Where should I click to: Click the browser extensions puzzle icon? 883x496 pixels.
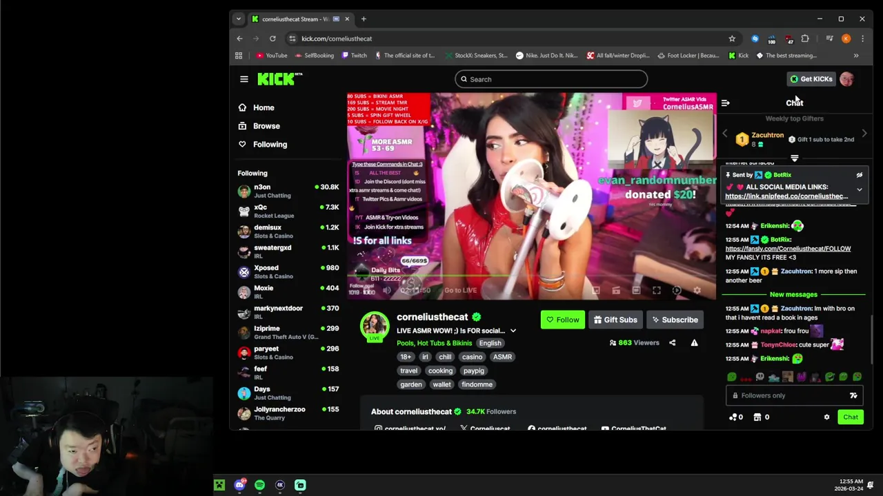click(805, 39)
